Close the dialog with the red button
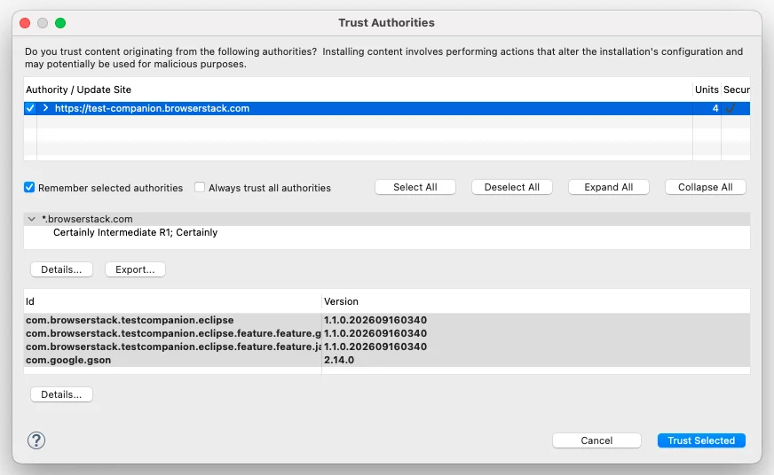 click(25, 23)
